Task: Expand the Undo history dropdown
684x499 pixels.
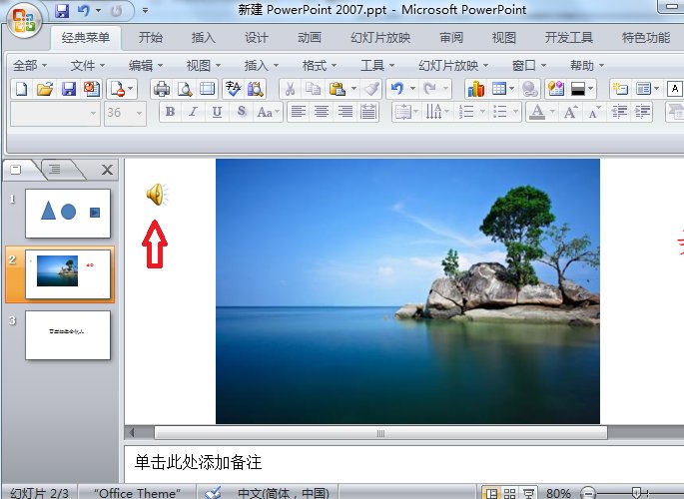Action: pos(412,89)
